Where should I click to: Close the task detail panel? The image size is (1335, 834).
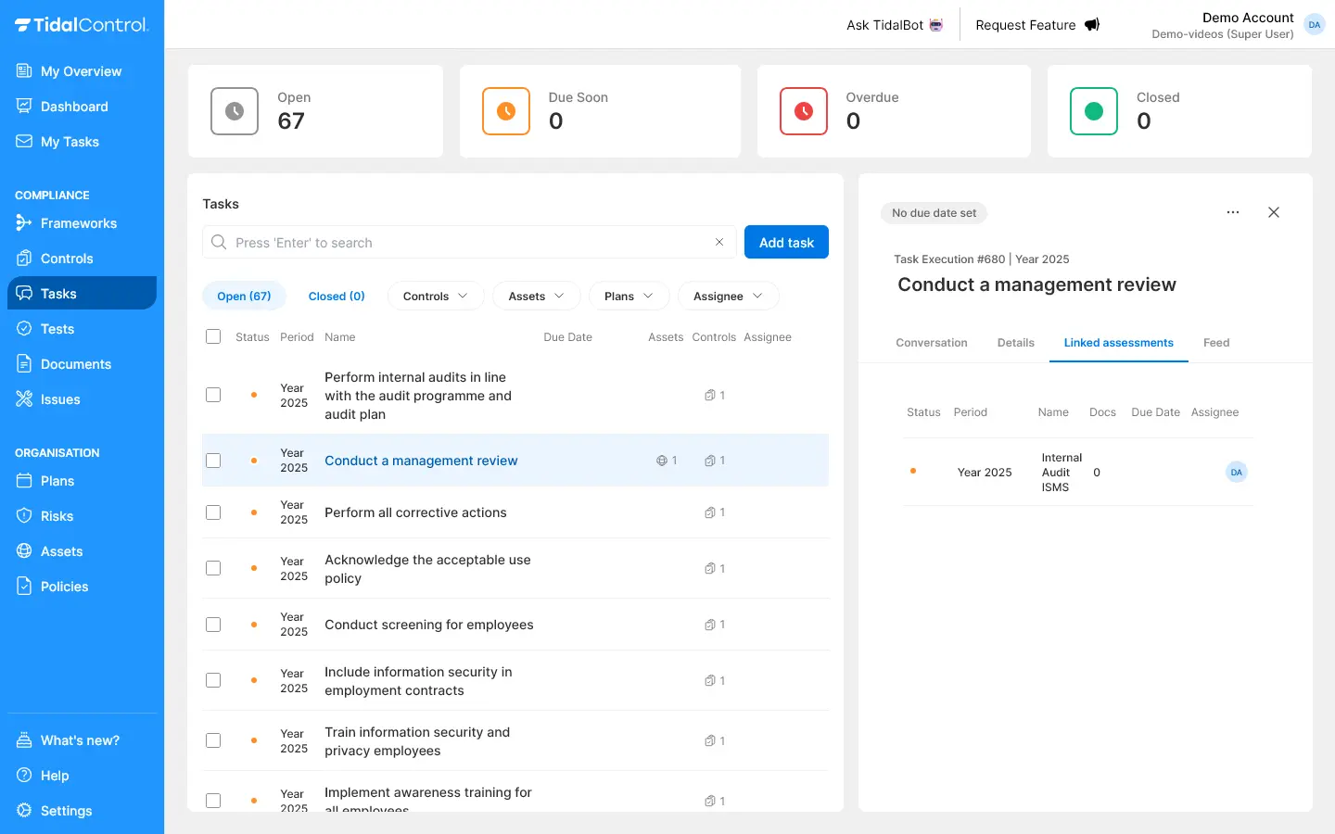click(1274, 212)
